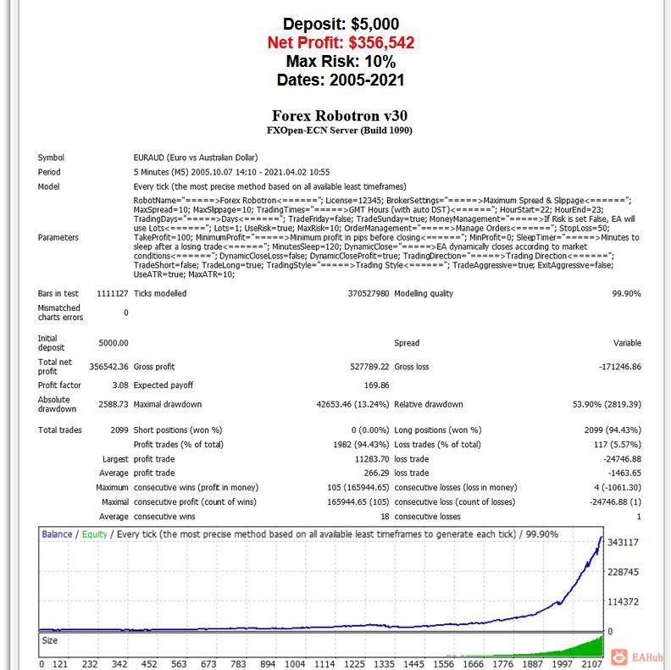
Task: Click the x-axis tick label "2107"
Action: [592, 664]
